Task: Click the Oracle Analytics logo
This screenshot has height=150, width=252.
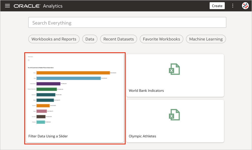Action: pyautogui.click(x=38, y=6)
